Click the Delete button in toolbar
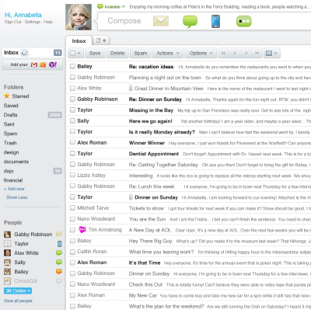This screenshot has height=310, width=311. pyautogui.click(x=117, y=53)
